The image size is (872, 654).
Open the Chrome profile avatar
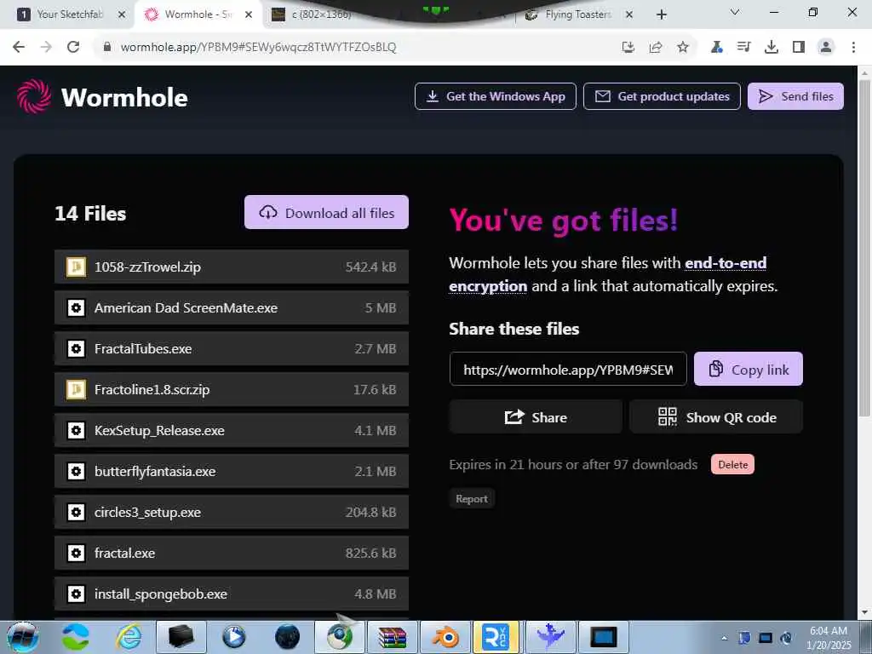pyautogui.click(x=826, y=48)
